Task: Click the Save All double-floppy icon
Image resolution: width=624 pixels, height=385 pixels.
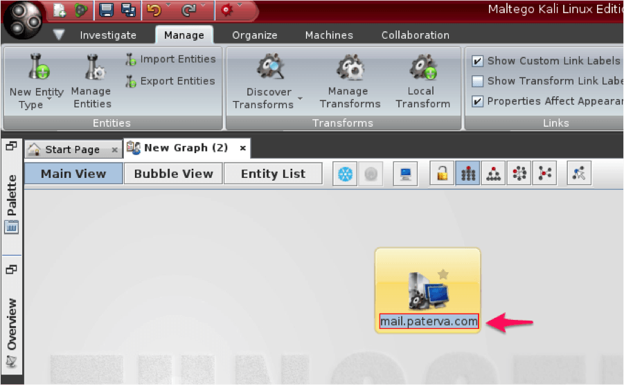Action: pyautogui.click(x=129, y=10)
